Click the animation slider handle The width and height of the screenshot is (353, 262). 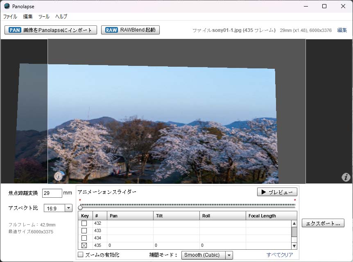tap(80, 208)
